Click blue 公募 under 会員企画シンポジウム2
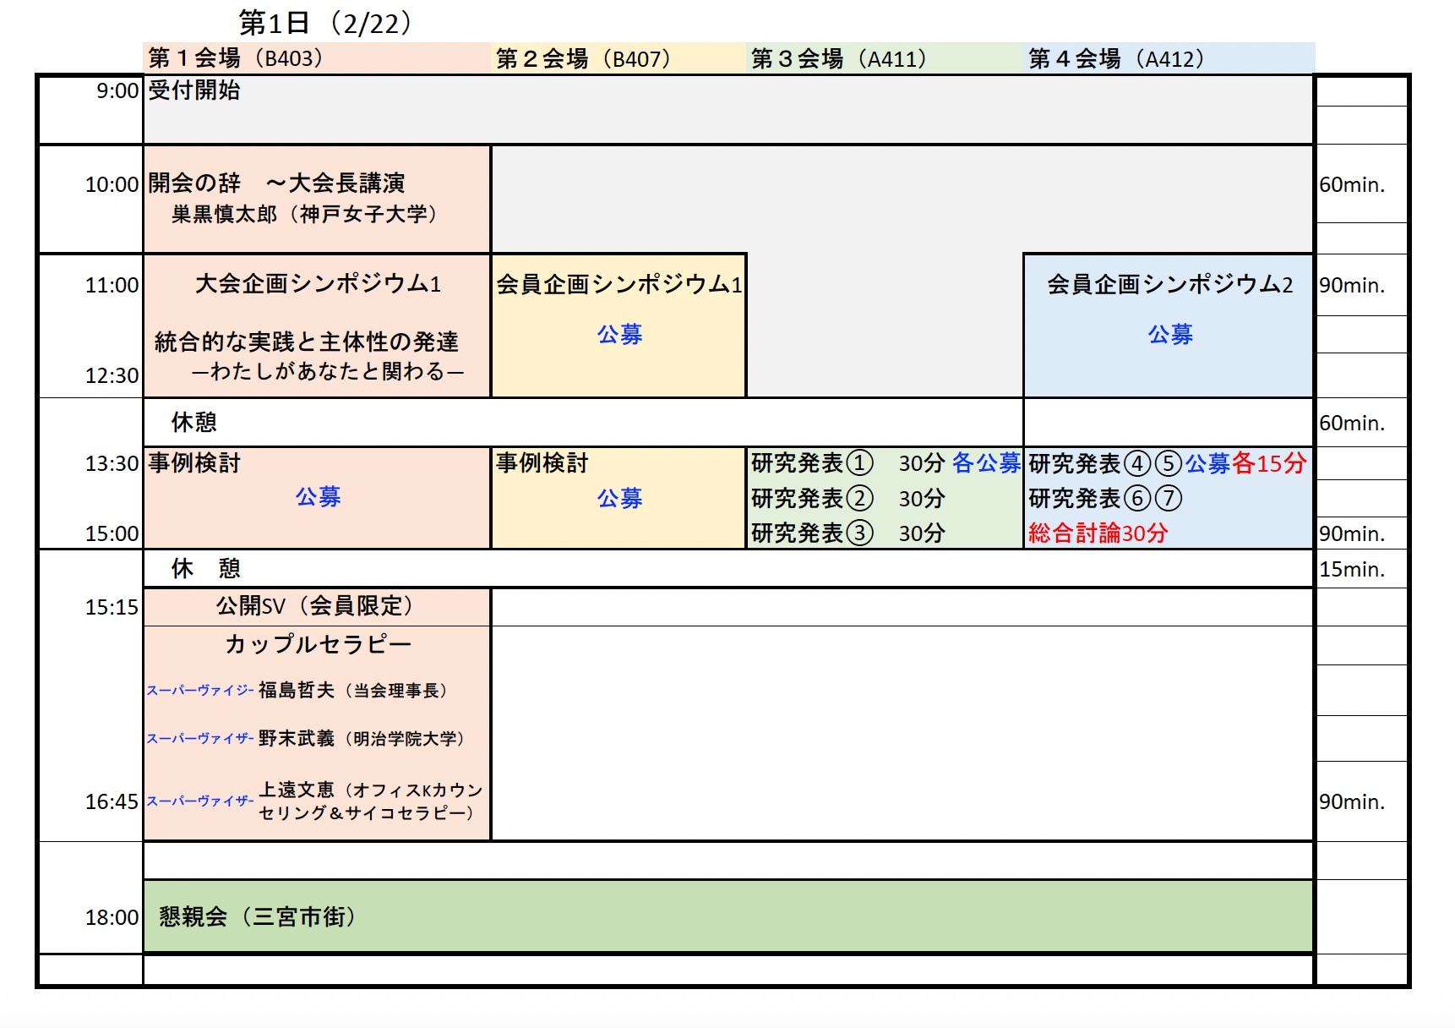Screen dimensions: 1455x1028 coord(1170,335)
